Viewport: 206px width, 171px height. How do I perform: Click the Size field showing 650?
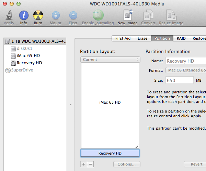click(x=180, y=80)
